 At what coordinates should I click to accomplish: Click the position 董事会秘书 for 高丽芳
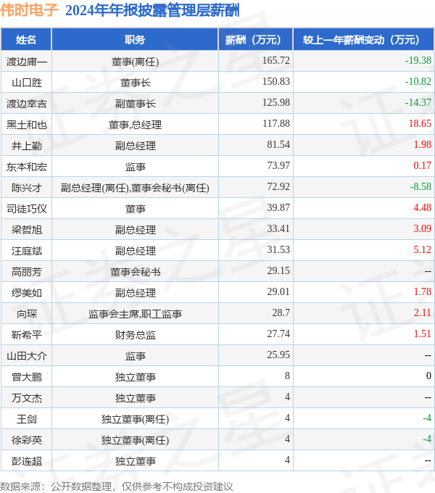pyautogui.click(x=135, y=272)
